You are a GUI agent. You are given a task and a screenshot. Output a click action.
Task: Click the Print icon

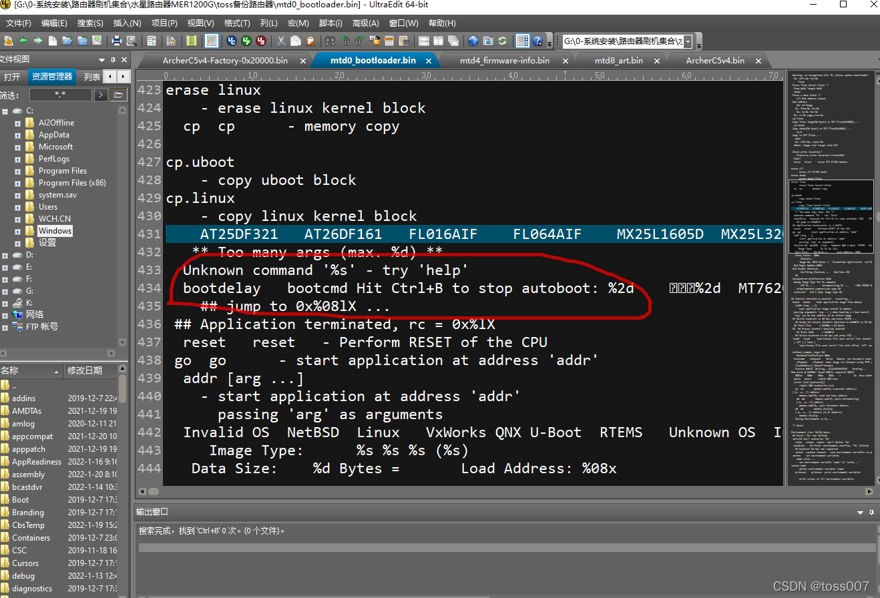116,41
